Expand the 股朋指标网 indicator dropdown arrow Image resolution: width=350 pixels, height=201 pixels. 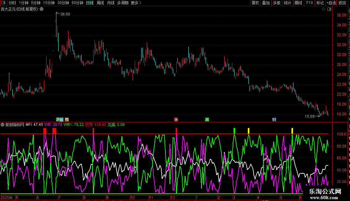[2, 125]
